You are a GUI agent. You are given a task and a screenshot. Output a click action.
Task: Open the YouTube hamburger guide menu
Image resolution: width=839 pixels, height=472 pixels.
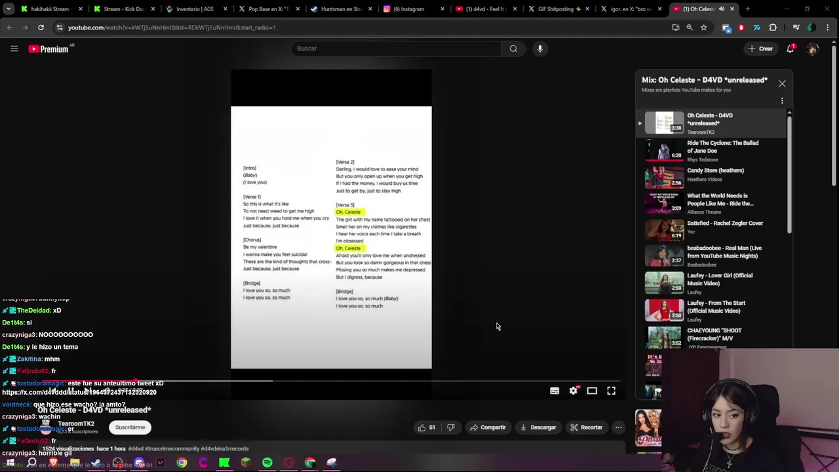14,49
